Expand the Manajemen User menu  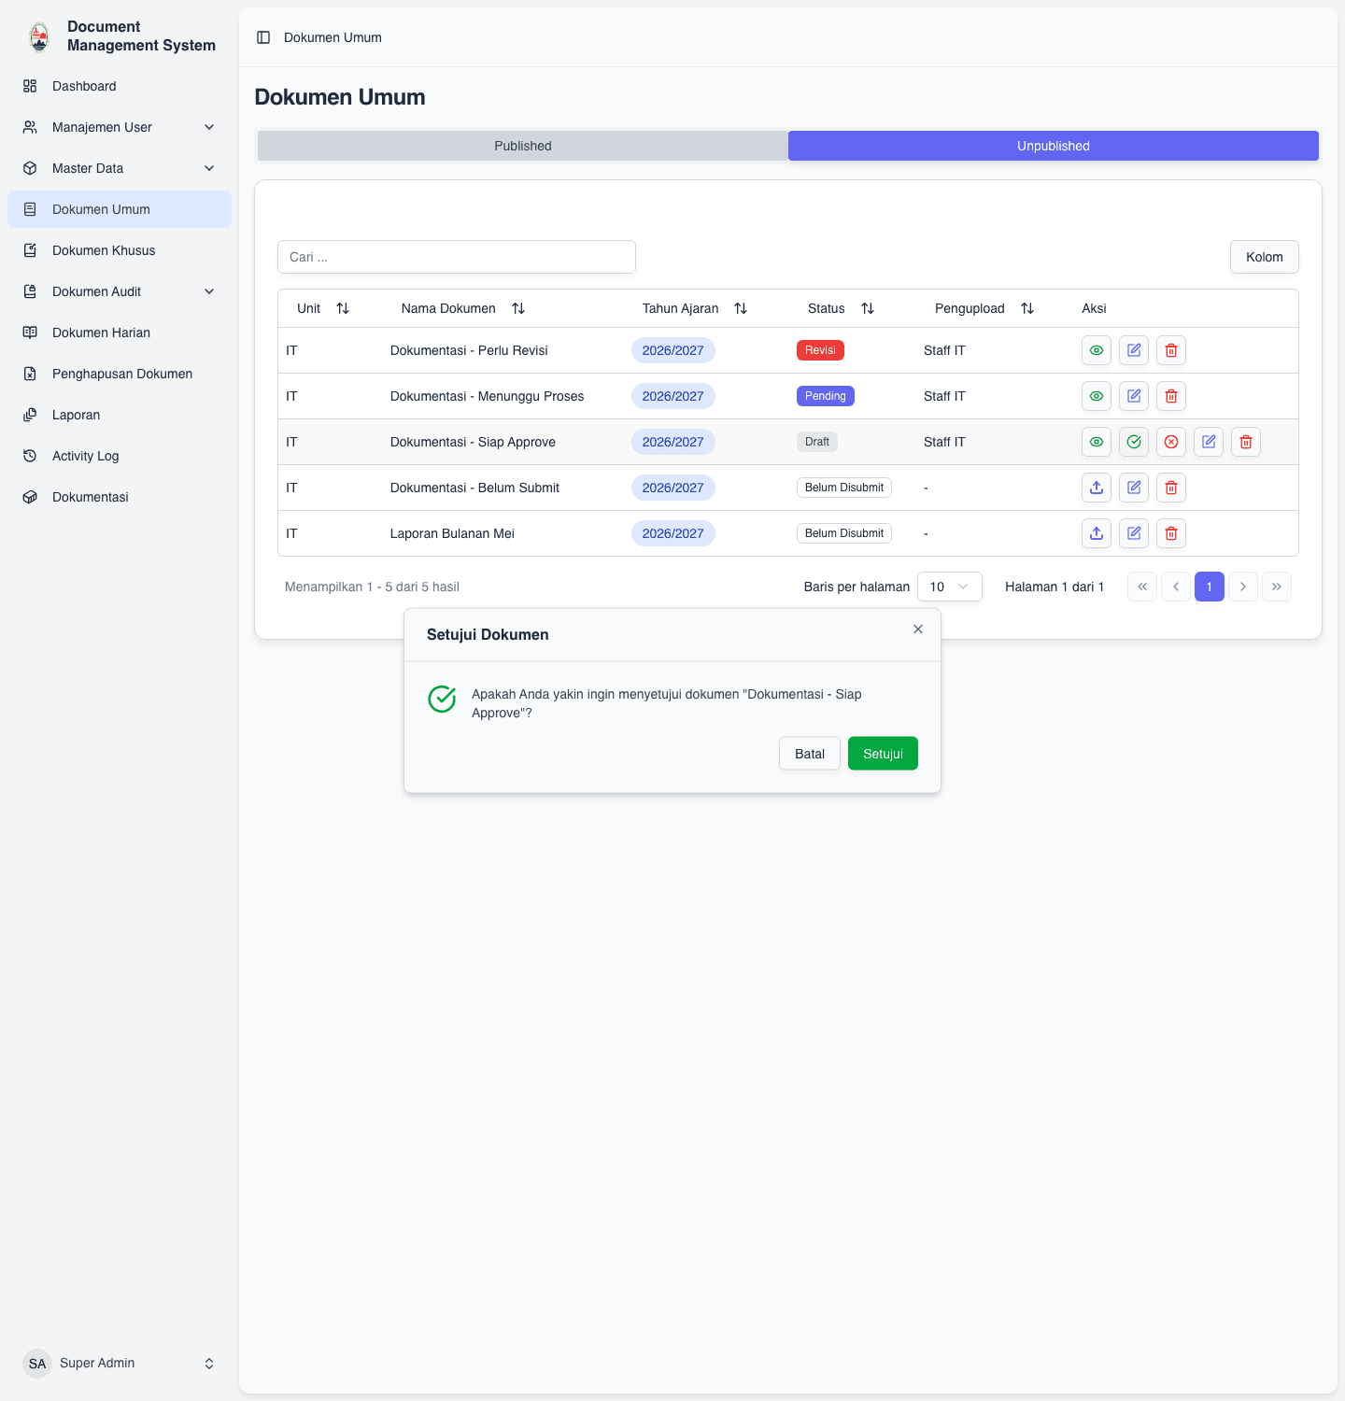click(x=120, y=127)
